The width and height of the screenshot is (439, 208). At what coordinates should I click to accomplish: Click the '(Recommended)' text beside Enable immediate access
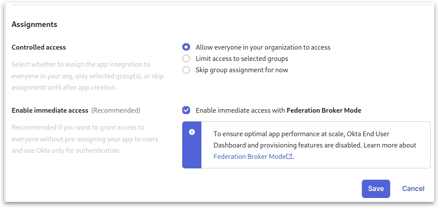116,111
